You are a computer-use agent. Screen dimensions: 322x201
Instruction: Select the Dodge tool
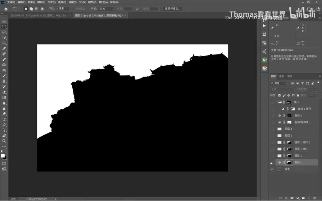tap(4, 114)
